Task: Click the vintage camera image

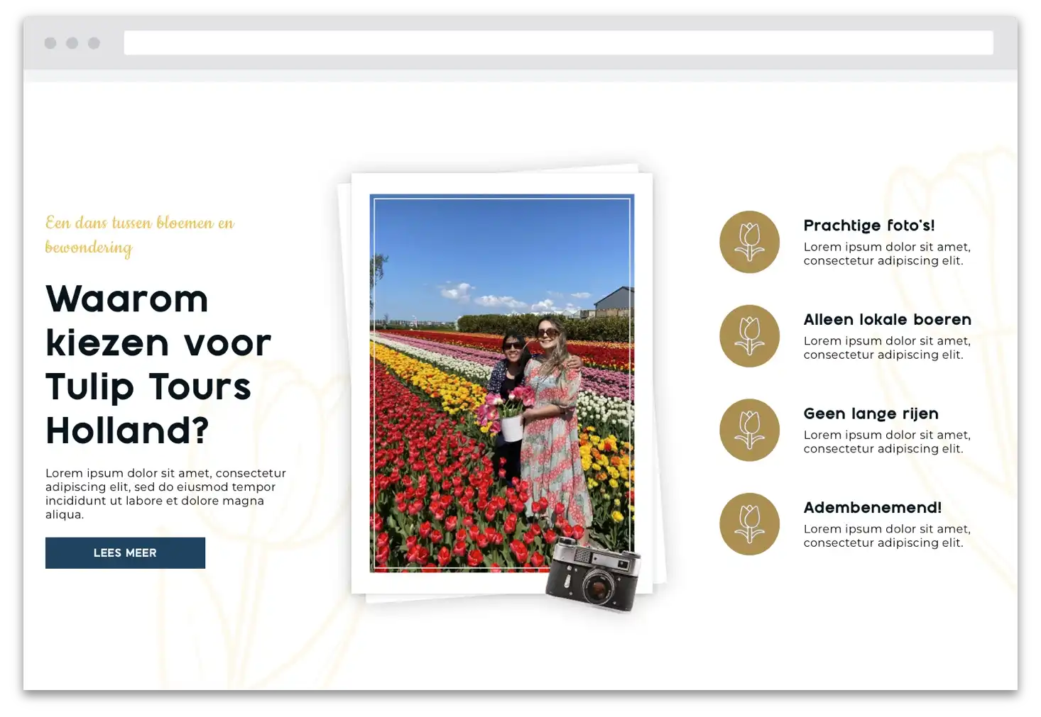Action: (x=594, y=574)
